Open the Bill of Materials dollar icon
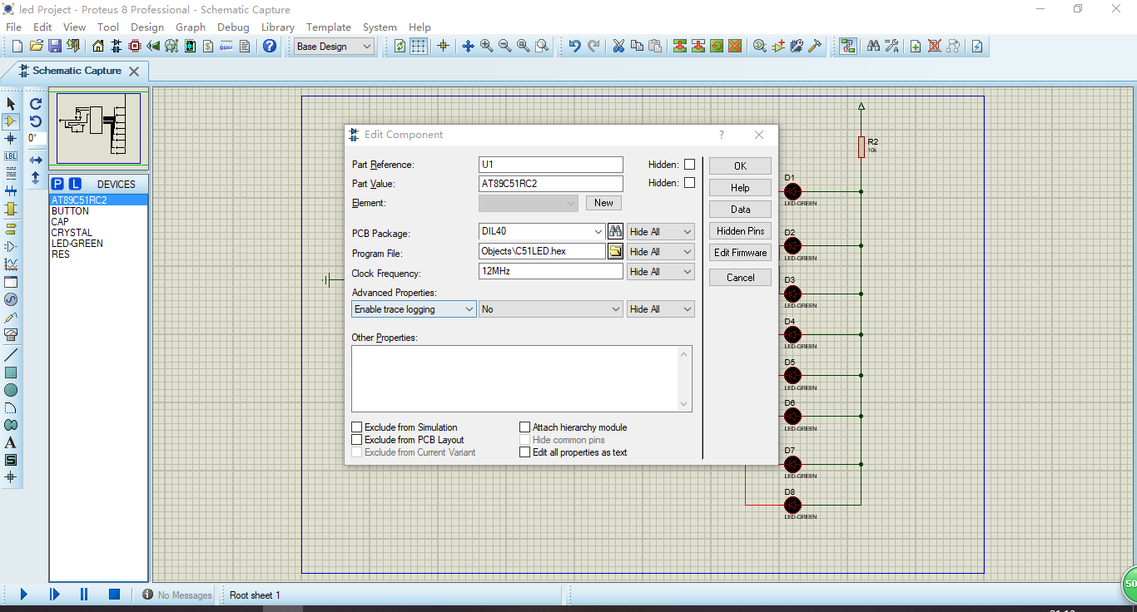This screenshot has width=1137, height=612. click(208, 46)
